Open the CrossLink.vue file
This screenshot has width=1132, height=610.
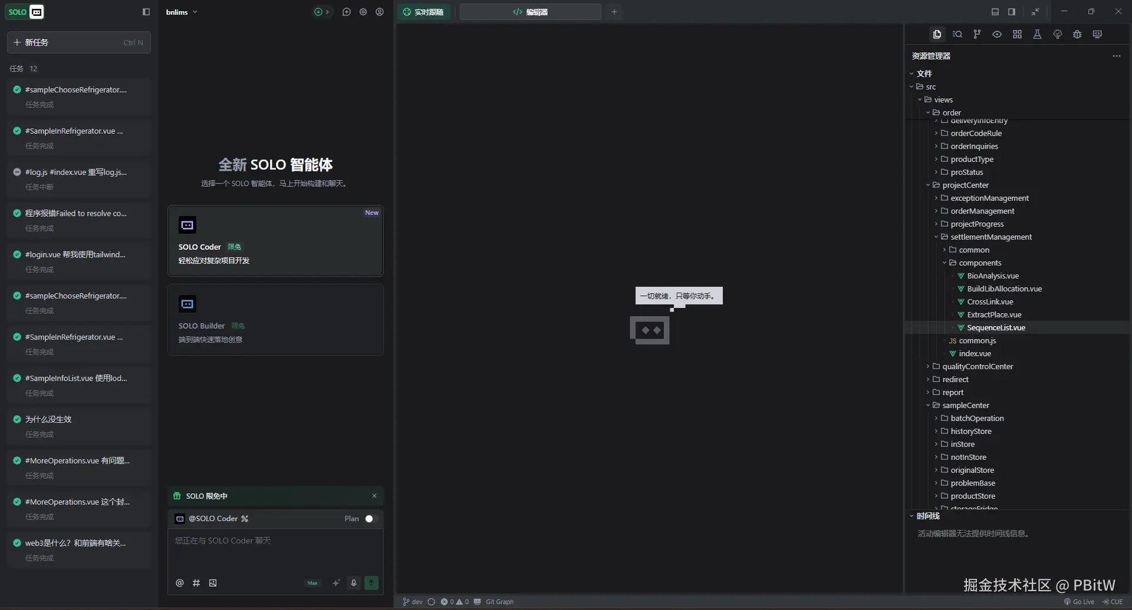pyautogui.click(x=990, y=301)
